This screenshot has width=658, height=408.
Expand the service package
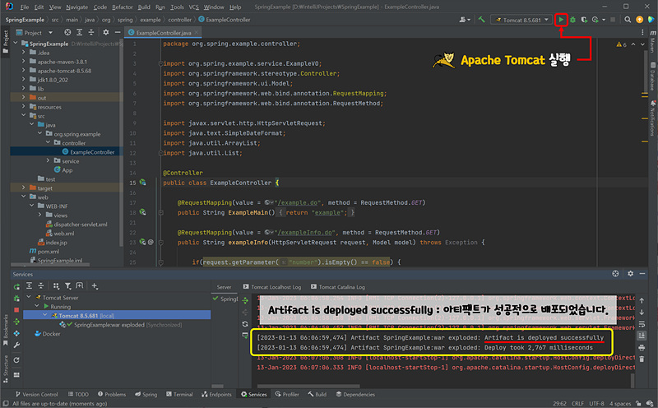click(49, 160)
